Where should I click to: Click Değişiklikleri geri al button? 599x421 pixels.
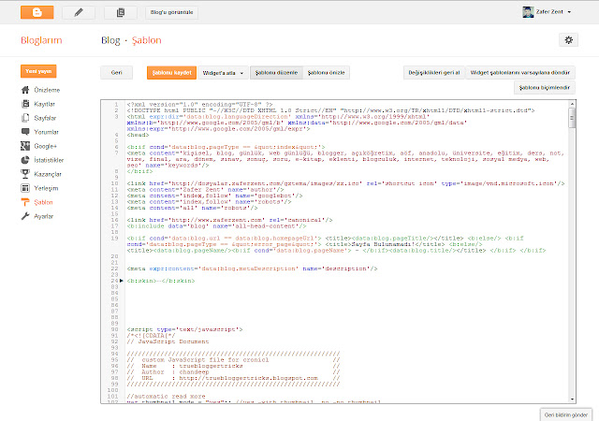click(x=434, y=73)
